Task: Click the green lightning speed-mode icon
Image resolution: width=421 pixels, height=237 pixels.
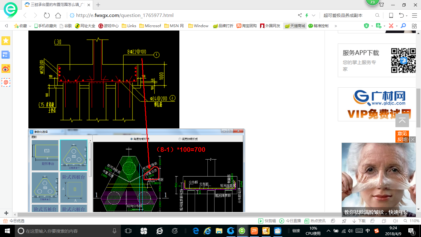Action: coord(307,15)
